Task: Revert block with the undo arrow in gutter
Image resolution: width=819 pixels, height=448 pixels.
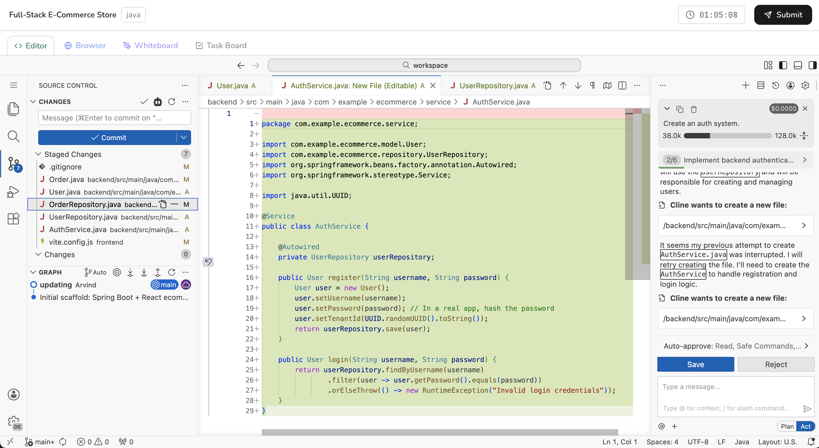Action: tap(208, 262)
